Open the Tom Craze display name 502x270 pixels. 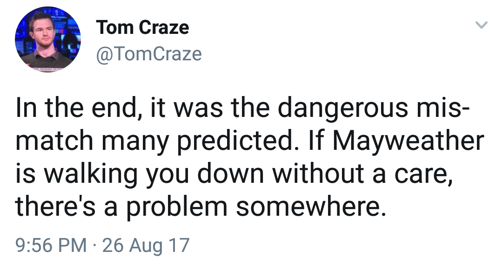(142, 27)
